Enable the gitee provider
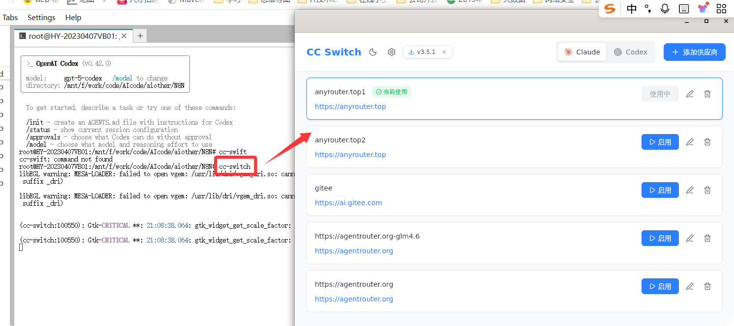 (660, 190)
